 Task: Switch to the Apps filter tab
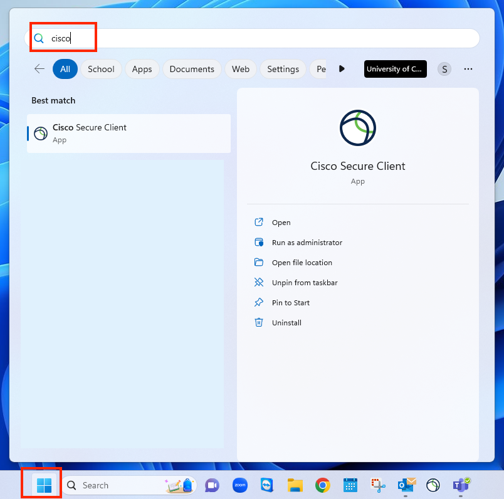[x=142, y=69]
